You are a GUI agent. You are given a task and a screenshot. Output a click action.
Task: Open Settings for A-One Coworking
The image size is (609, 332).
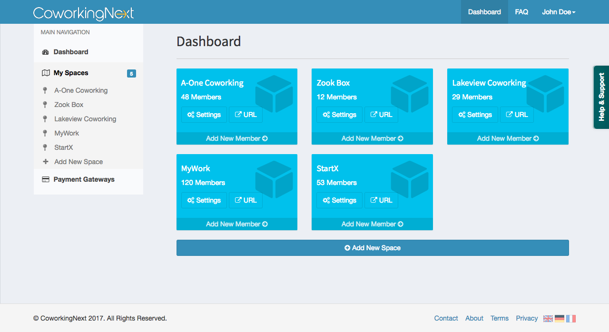pos(204,115)
